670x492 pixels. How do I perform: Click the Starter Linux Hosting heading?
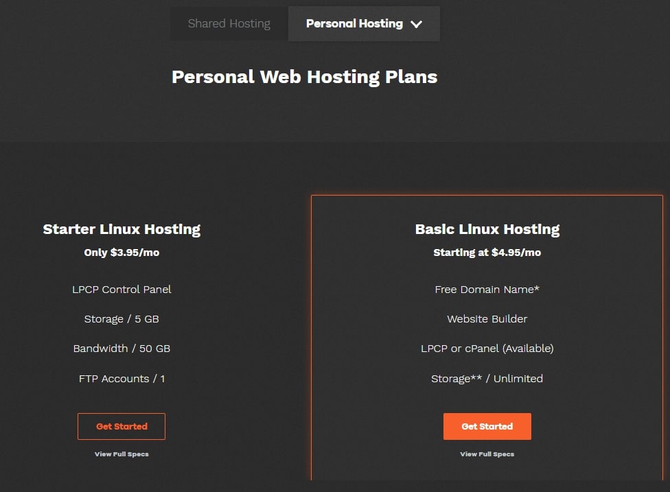click(122, 229)
